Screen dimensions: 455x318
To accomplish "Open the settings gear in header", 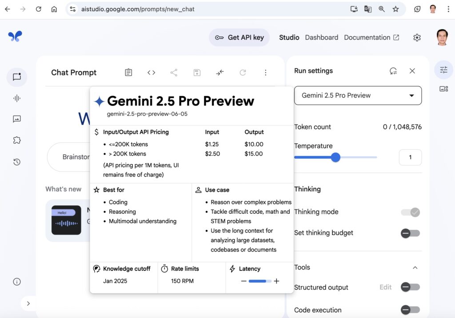I will click(x=417, y=37).
